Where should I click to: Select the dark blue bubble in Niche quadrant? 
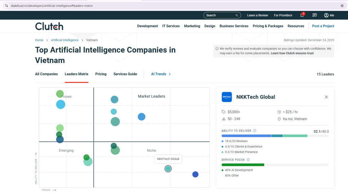(195, 174)
